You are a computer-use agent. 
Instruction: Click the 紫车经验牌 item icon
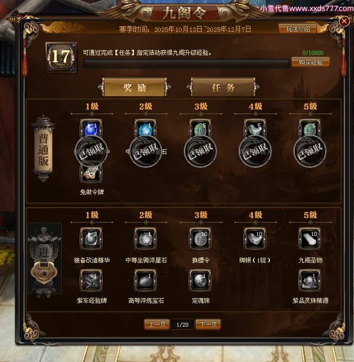[x=91, y=280]
